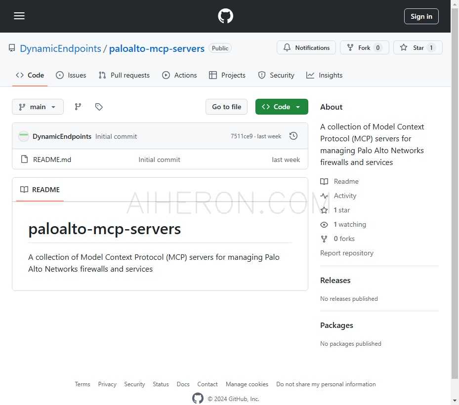This screenshot has height=405, width=459.
Task: Click the Notifications bell button
Action: tap(306, 48)
